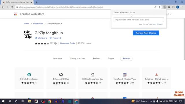Viewport: 185px width, 104px height.
Task: Open Octotree - GitHub code extension card
Action: tap(156, 78)
